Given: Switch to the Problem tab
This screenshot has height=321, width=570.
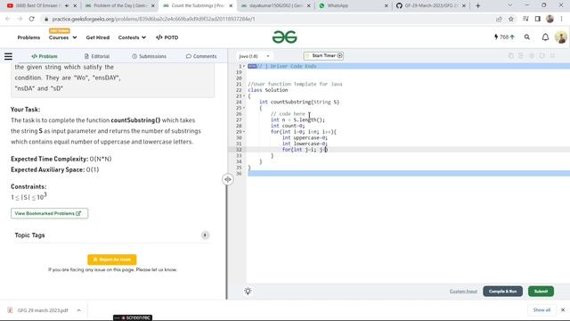Looking at the screenshot, I should [45, 56].
